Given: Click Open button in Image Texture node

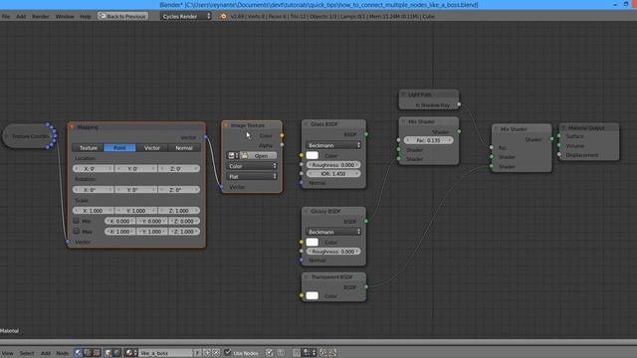Looking at the screenshot, I should 258,155.
